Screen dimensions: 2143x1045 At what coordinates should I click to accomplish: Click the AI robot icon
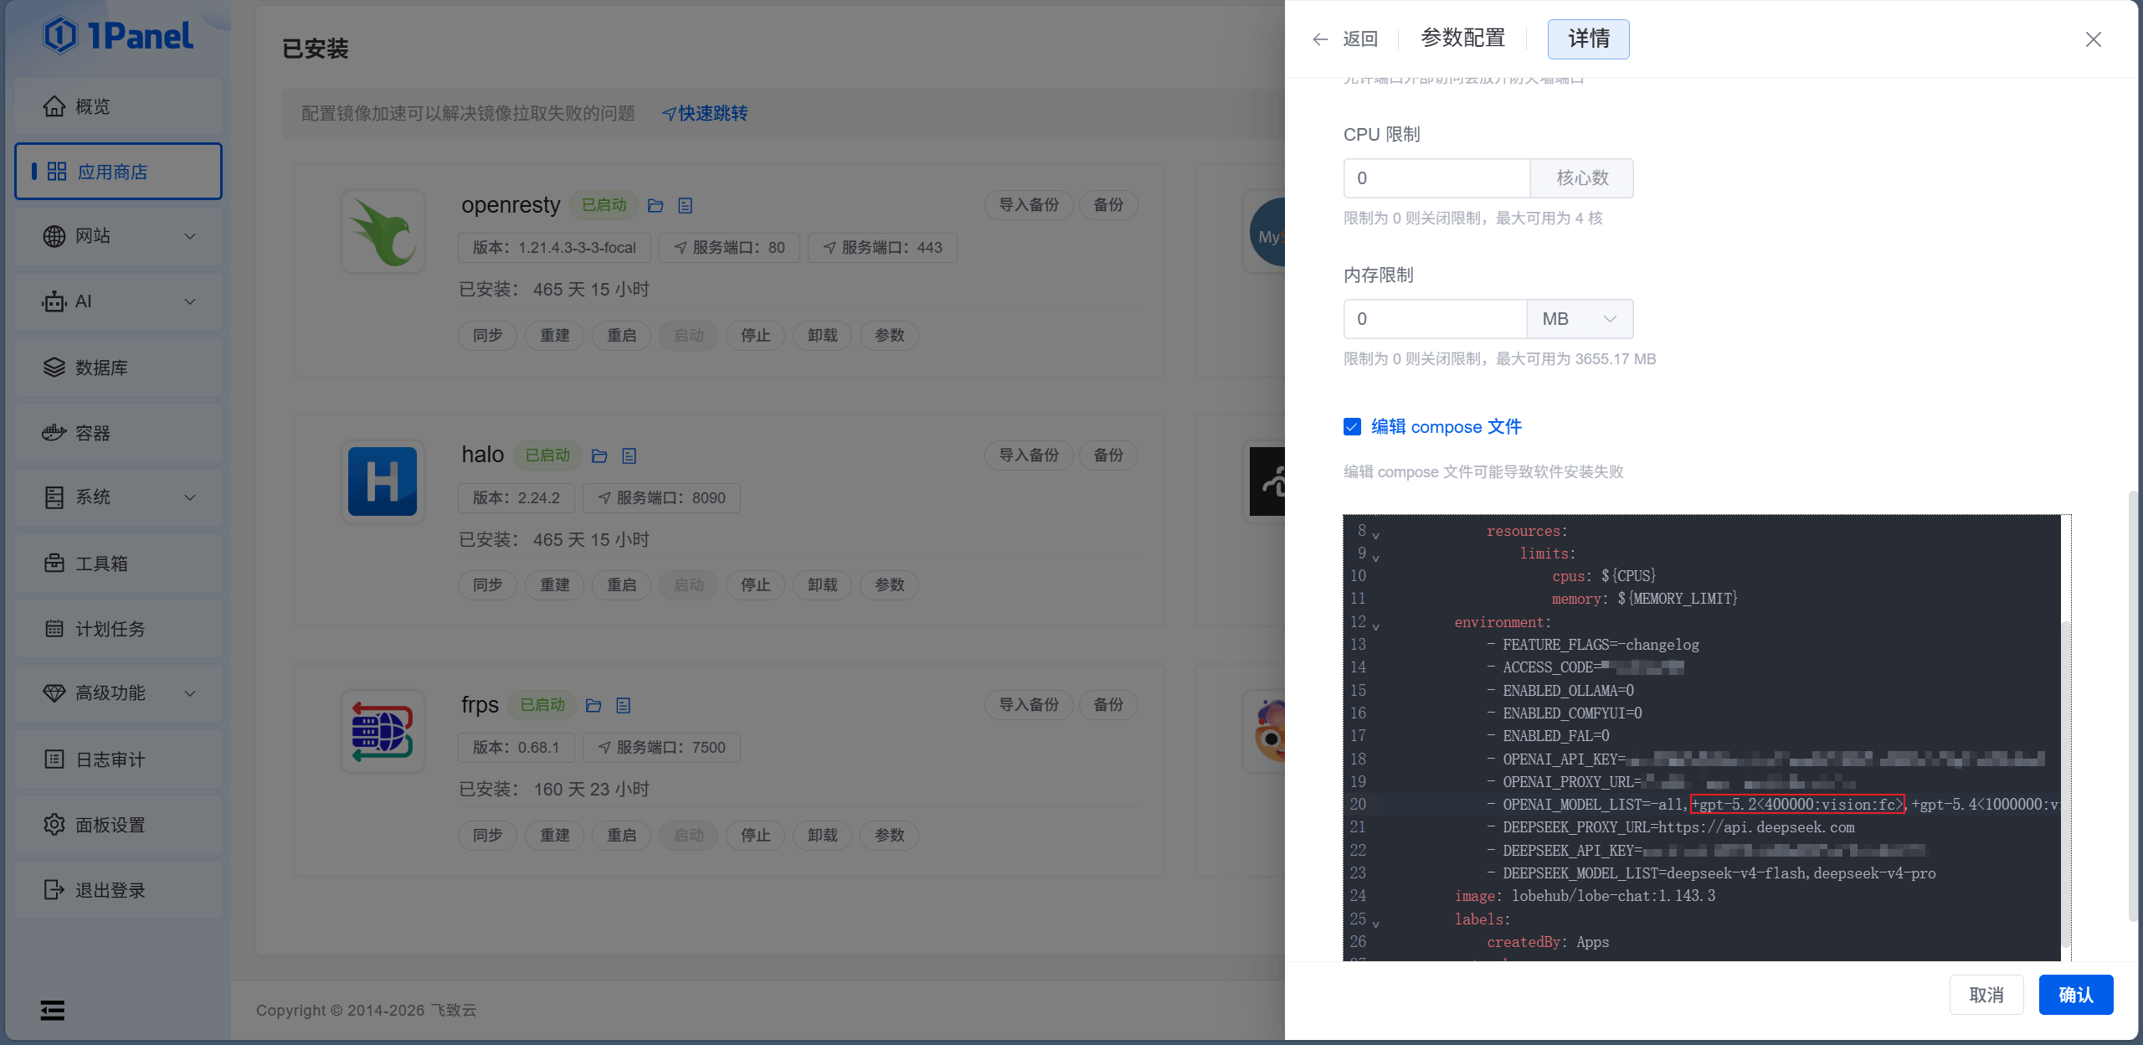54,301
